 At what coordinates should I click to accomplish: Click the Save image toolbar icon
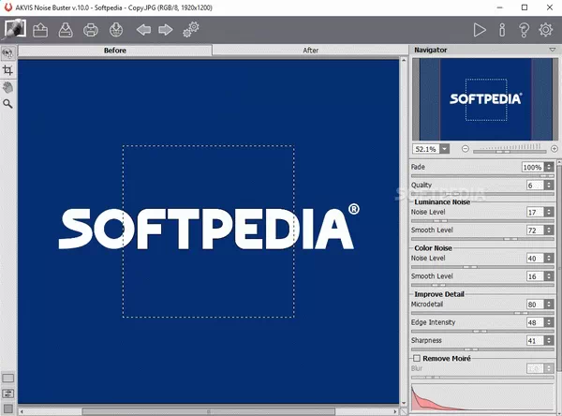point(67,30)
